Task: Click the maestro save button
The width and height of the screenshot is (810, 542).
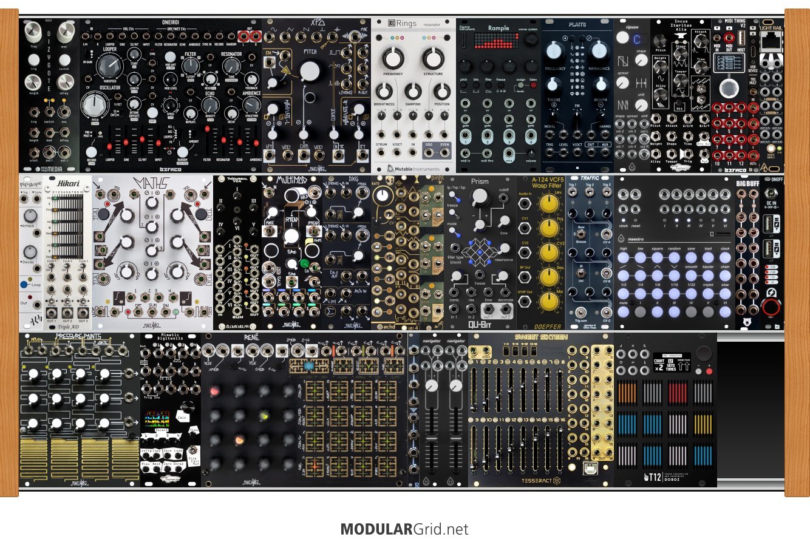Action: tap(691, 258)
